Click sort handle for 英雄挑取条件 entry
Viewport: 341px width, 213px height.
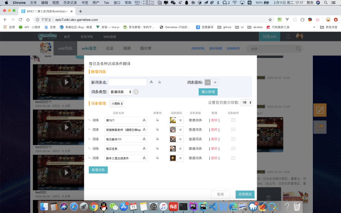point(233,130)
